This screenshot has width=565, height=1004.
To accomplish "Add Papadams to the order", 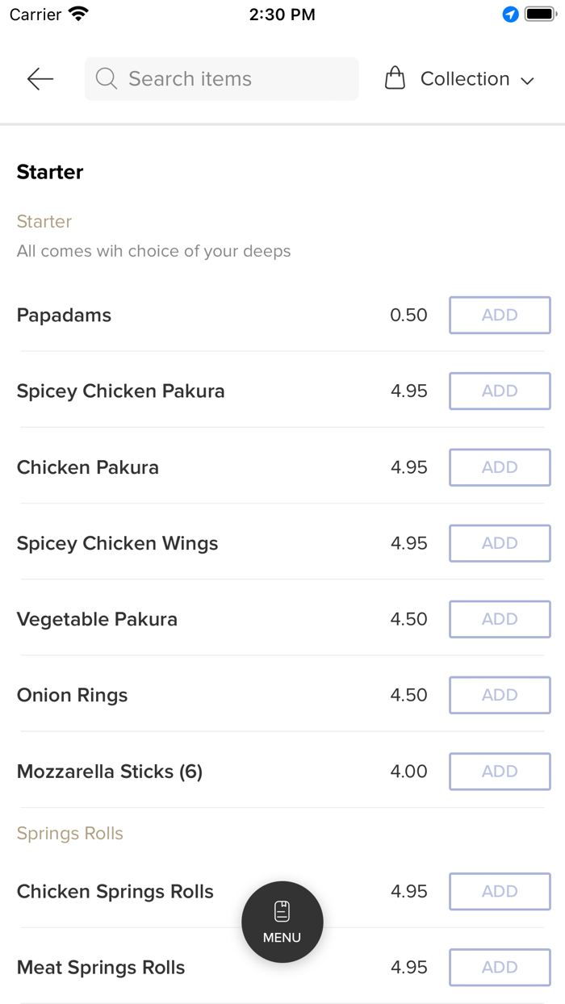I will [x=500, y=315].
